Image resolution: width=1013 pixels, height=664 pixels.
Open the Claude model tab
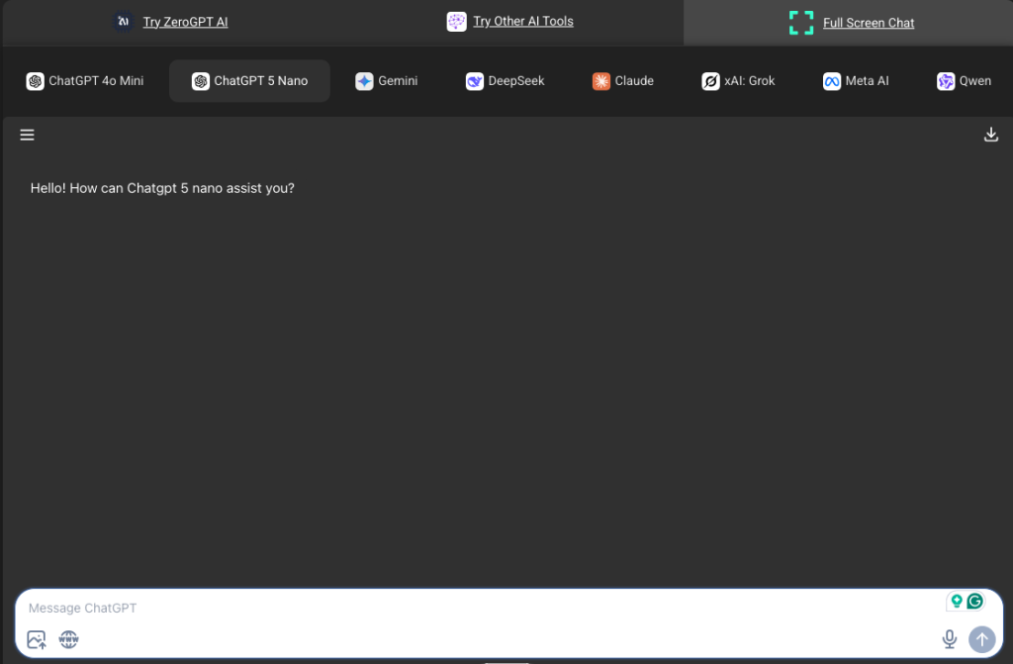click(x=623, y=81)
